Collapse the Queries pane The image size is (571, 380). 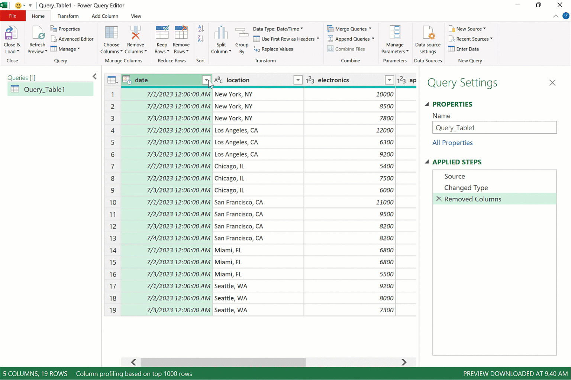[x=94, y=76]
